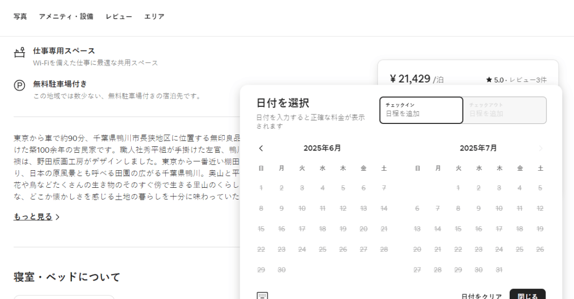This screenshot has height=299, width=574.
Task: Pick July 25 in the calendar
Action: point(519,250)
